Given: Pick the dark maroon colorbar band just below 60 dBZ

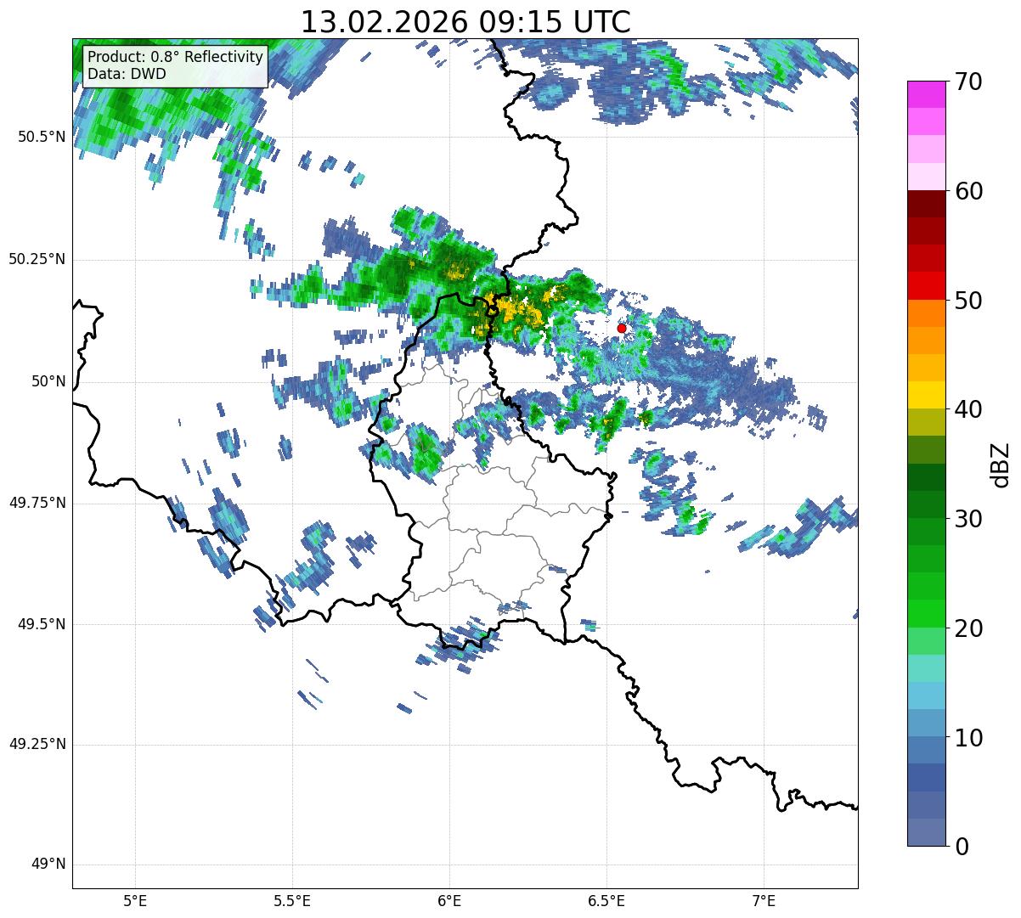Looking at the screenshot, I should pyautogui.click(x=926, y=204).
